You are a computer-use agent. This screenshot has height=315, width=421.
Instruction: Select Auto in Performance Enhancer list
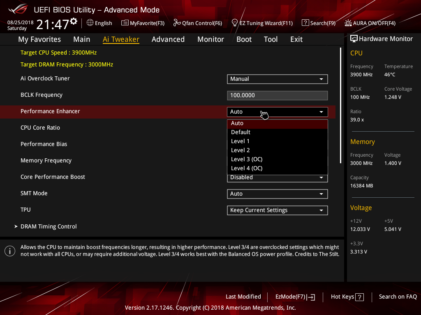[x=278, y=123]
